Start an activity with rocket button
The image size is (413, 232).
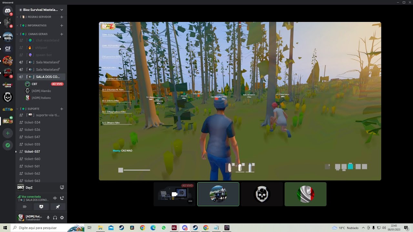click(x=58, y=207)
